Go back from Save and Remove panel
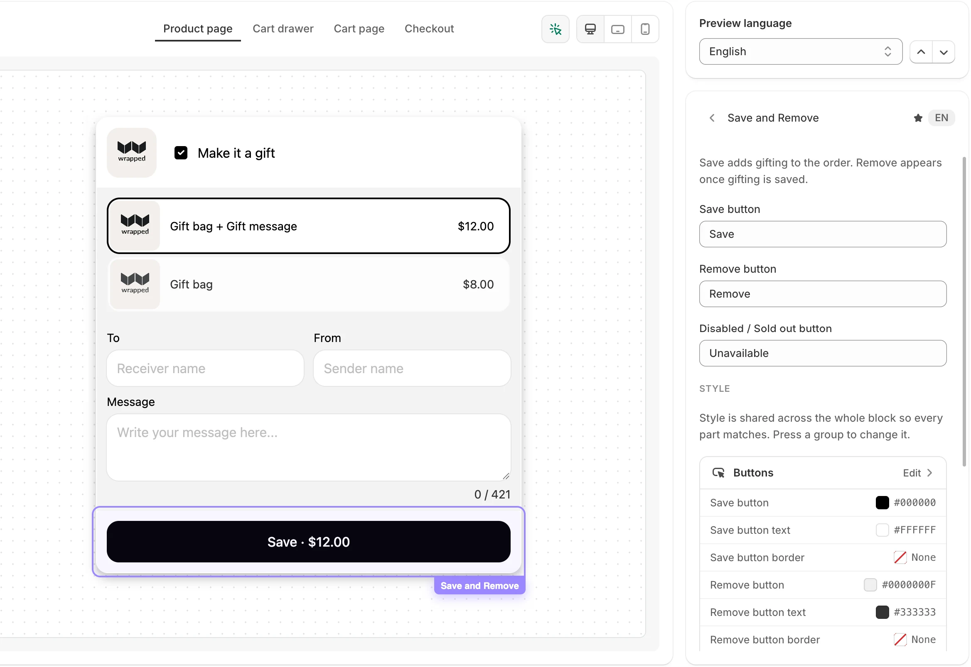 point(713,118)
